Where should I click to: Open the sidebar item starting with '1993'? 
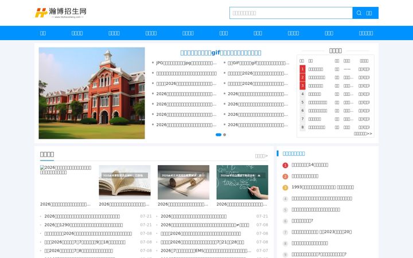pyautogui.click(x=322, y=187)
